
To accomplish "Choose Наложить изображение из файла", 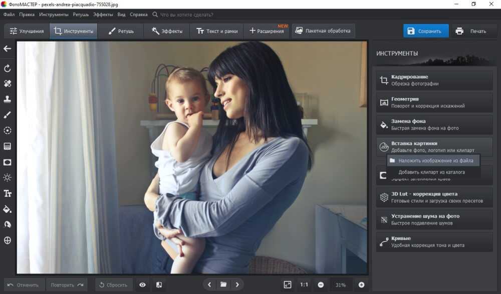I will pyautogui.click(x=433, y=160).
